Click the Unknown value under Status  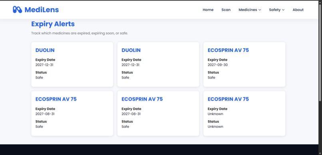(x=215, y=127)
